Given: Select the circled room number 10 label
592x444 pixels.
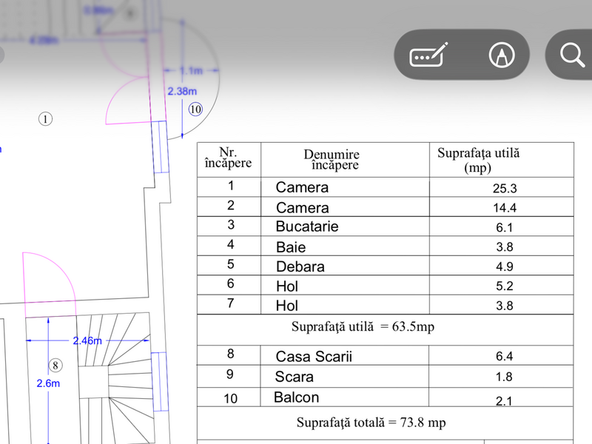Looking at the screenshot, I should pyautogui.click(x=195, y=110).
